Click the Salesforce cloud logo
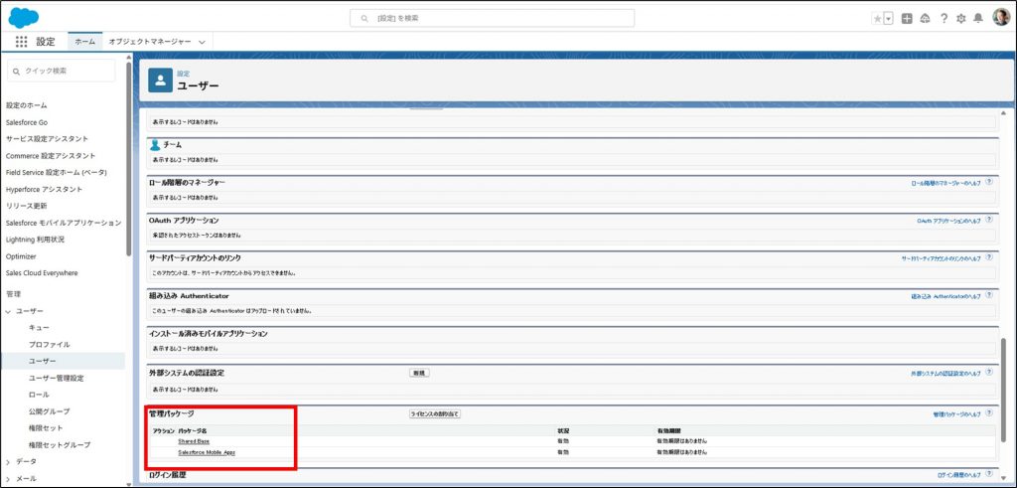 (x=23, y=17)
